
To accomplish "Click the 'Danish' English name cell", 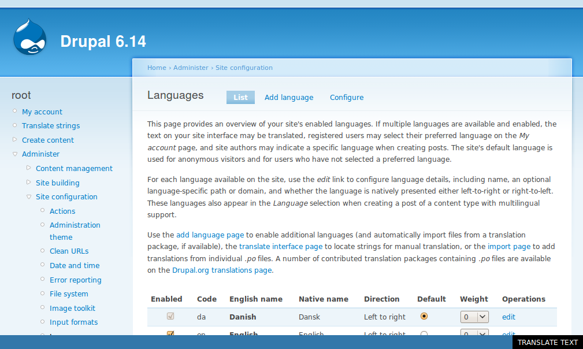I will (x=243, y=317).
